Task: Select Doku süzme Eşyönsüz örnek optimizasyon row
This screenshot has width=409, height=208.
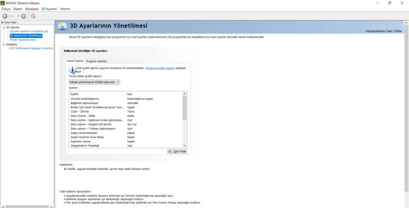Action: click(x=125, y=120)
